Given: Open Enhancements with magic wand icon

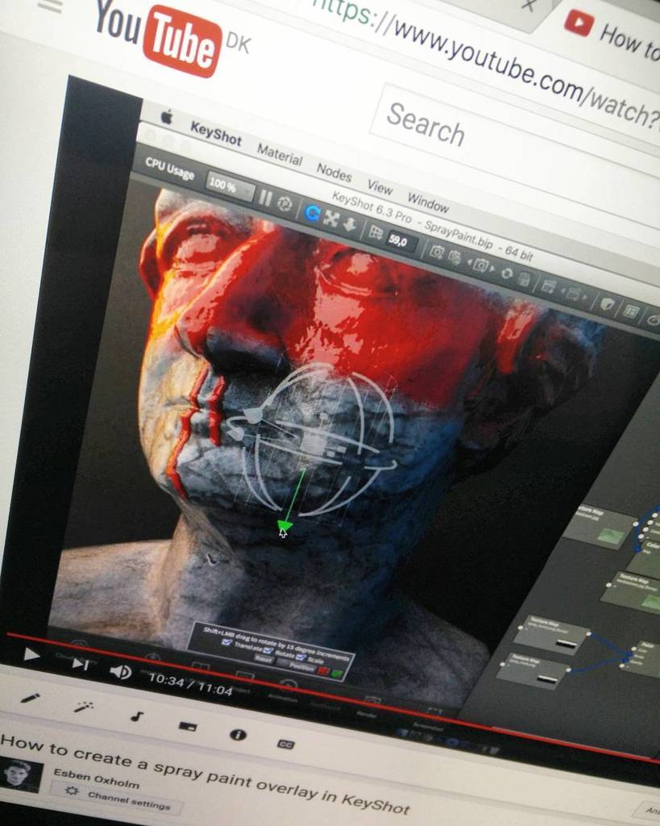Looking at the screenshot, I should tap(83, 707).
